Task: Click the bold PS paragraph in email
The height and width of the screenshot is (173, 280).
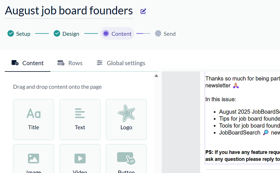Action: tap(242, 156)
